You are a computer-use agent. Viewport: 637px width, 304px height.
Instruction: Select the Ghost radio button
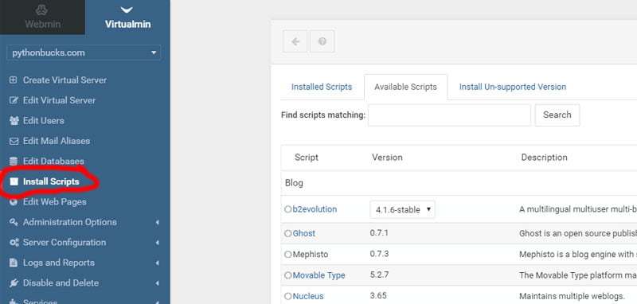[x=288, y=234]
